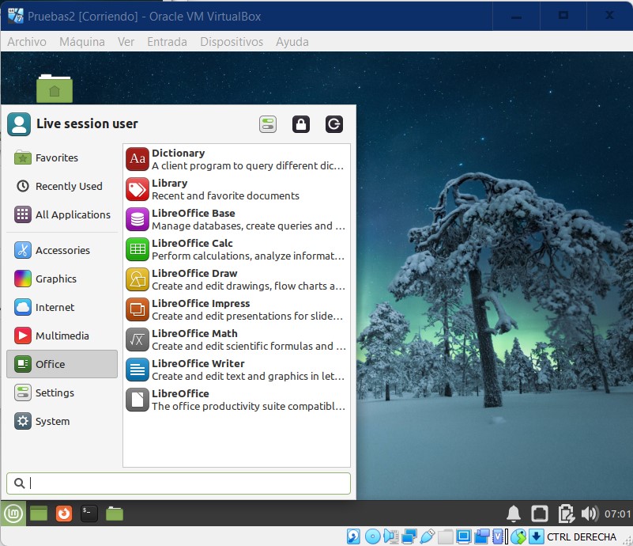Open the Firefox browser from the taskbar

point(64,514)
